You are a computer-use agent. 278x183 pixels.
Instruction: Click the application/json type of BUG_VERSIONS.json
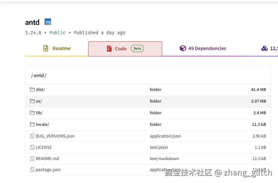point(165,136)
